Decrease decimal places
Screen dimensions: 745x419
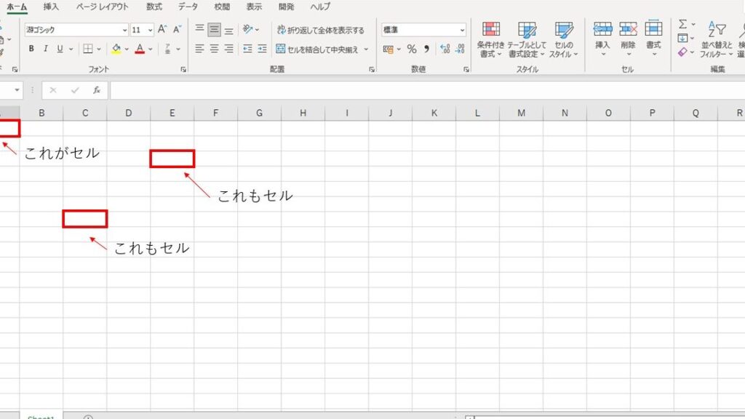460,49
